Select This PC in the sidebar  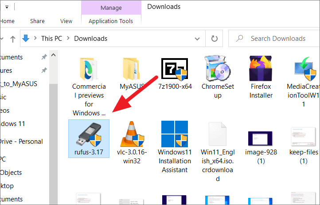point(3,159)
